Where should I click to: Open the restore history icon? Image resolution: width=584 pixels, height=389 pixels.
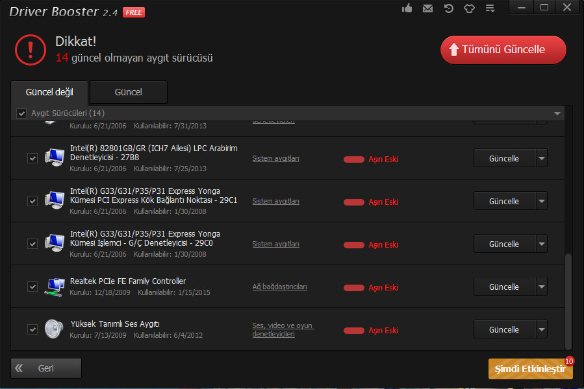pos(449,8)
